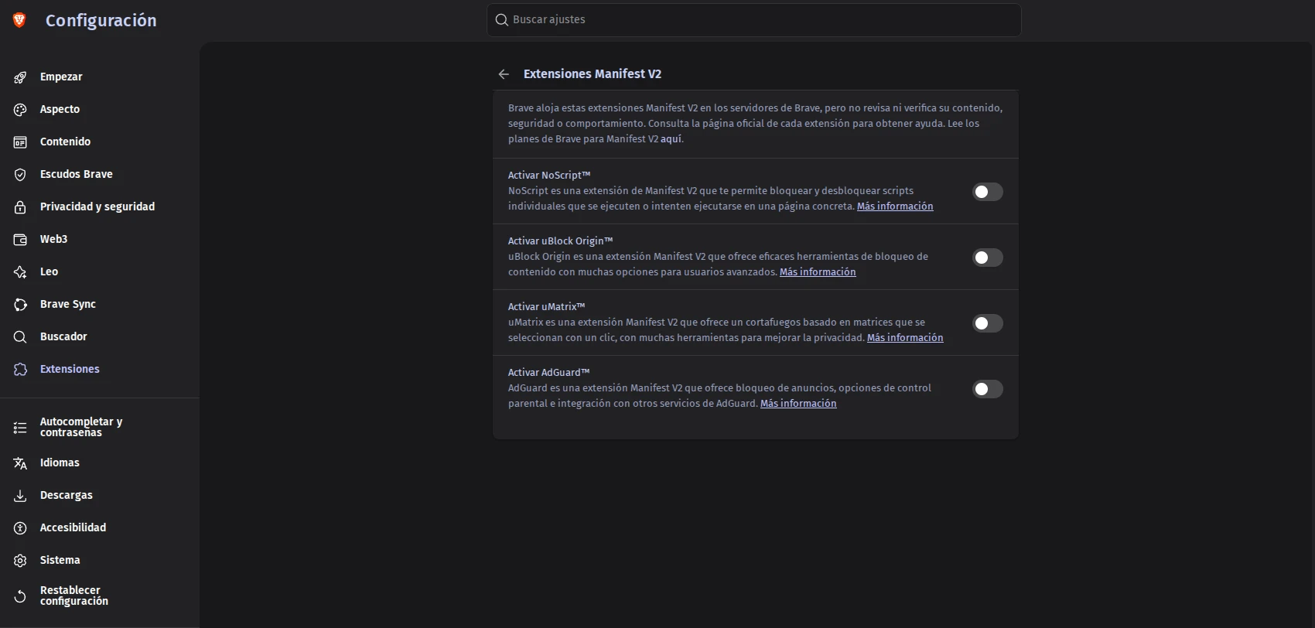1315x628 pixels.
Task: Enable the NoScript toggle
Action: (987, 192)
